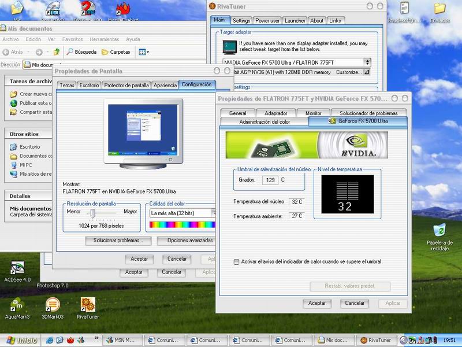The height and width of the screenshot is (347, 462).
Task: Open the Edición menu
Action: click(x=33, y=39)
